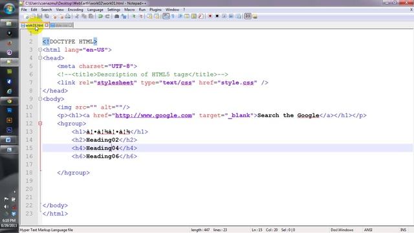Open Find with the binoculars icon
414x233 pixels.
[x=116, y=16]
